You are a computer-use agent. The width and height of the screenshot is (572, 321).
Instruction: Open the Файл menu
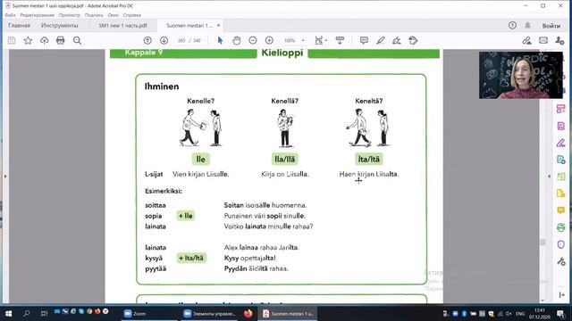[10, 15]
